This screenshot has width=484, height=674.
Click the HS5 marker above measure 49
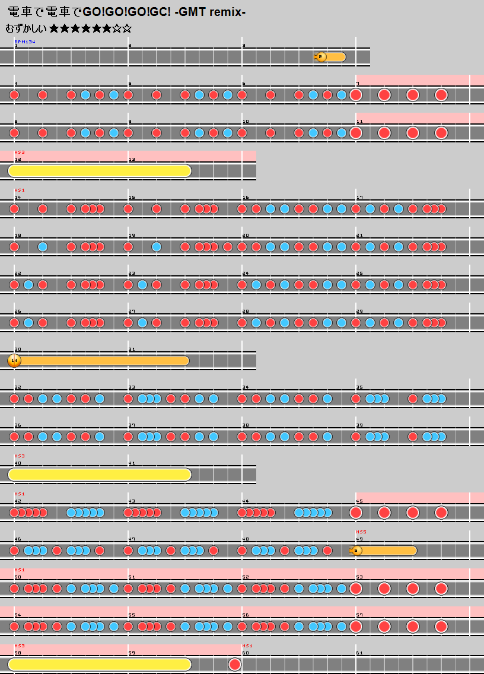click(x=361, y=532)
